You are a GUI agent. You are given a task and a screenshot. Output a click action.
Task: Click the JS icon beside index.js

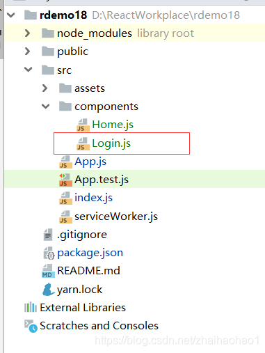point(65,198)
